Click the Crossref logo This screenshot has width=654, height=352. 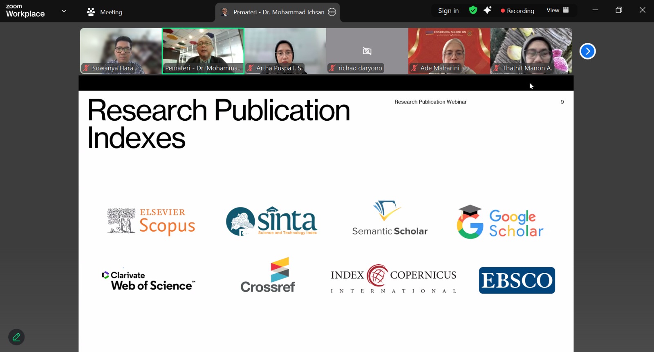(268, 275)
